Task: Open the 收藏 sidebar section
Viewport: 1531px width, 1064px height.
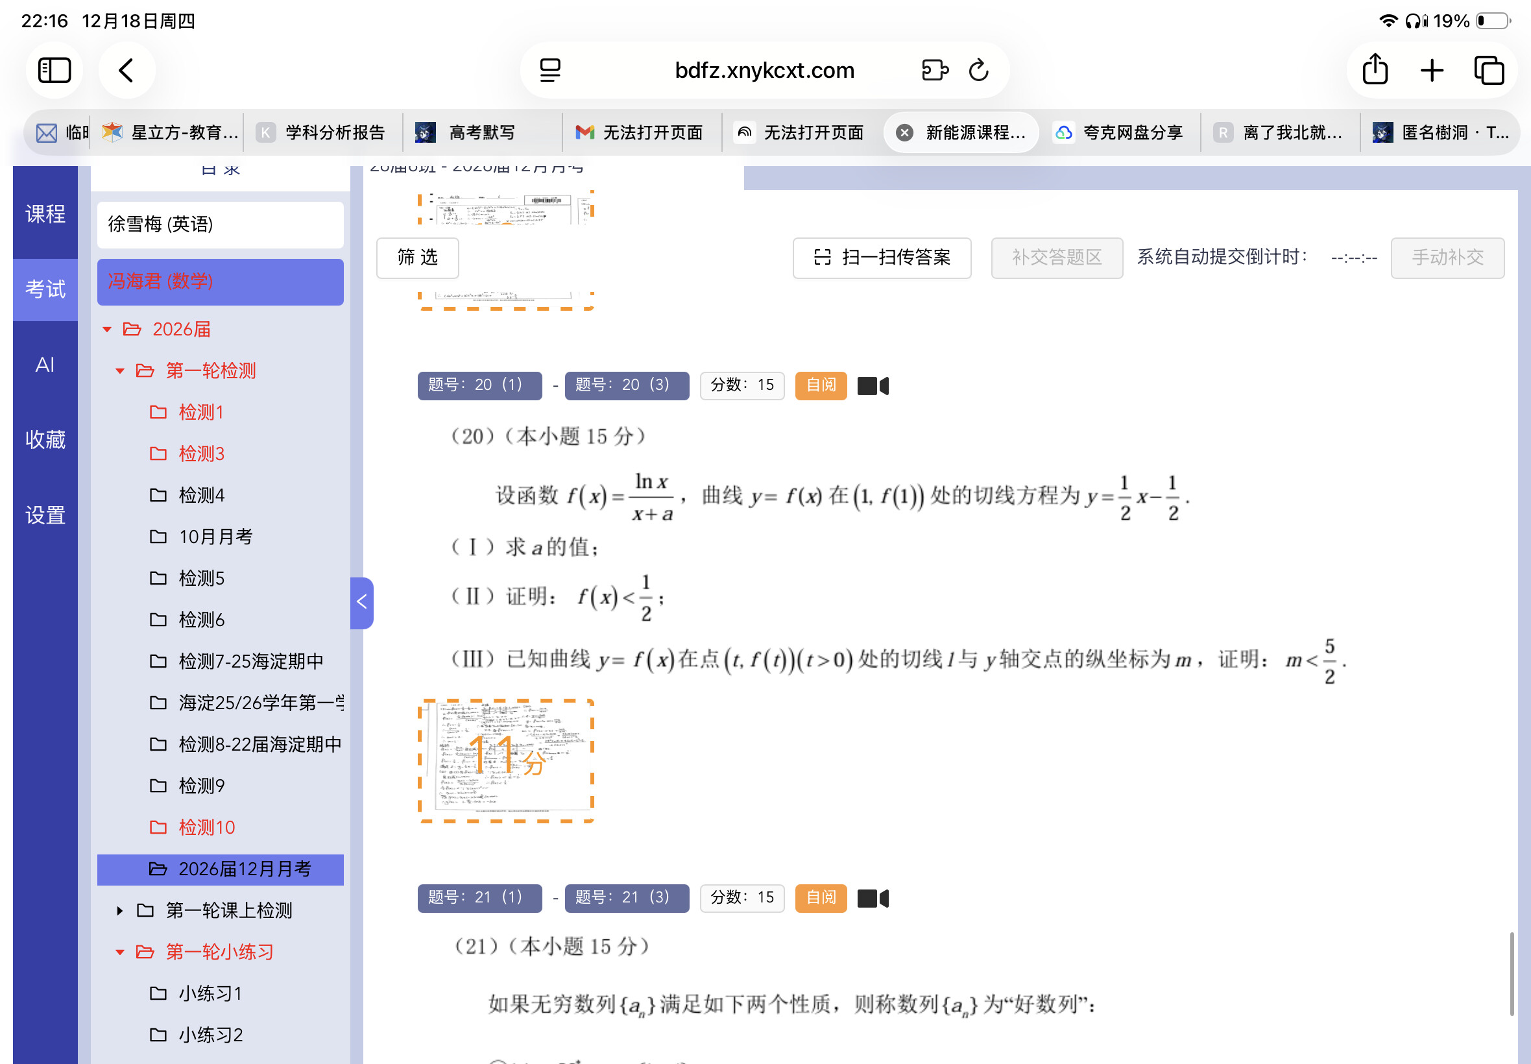Action: tap(45, 440)
